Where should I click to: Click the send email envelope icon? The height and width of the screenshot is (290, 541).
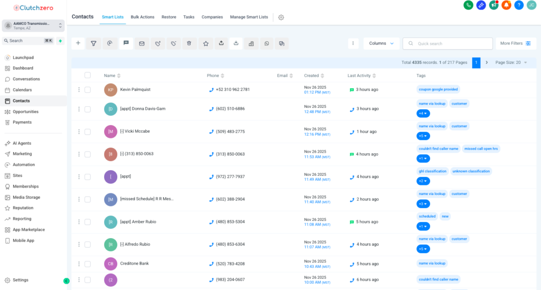142,43
